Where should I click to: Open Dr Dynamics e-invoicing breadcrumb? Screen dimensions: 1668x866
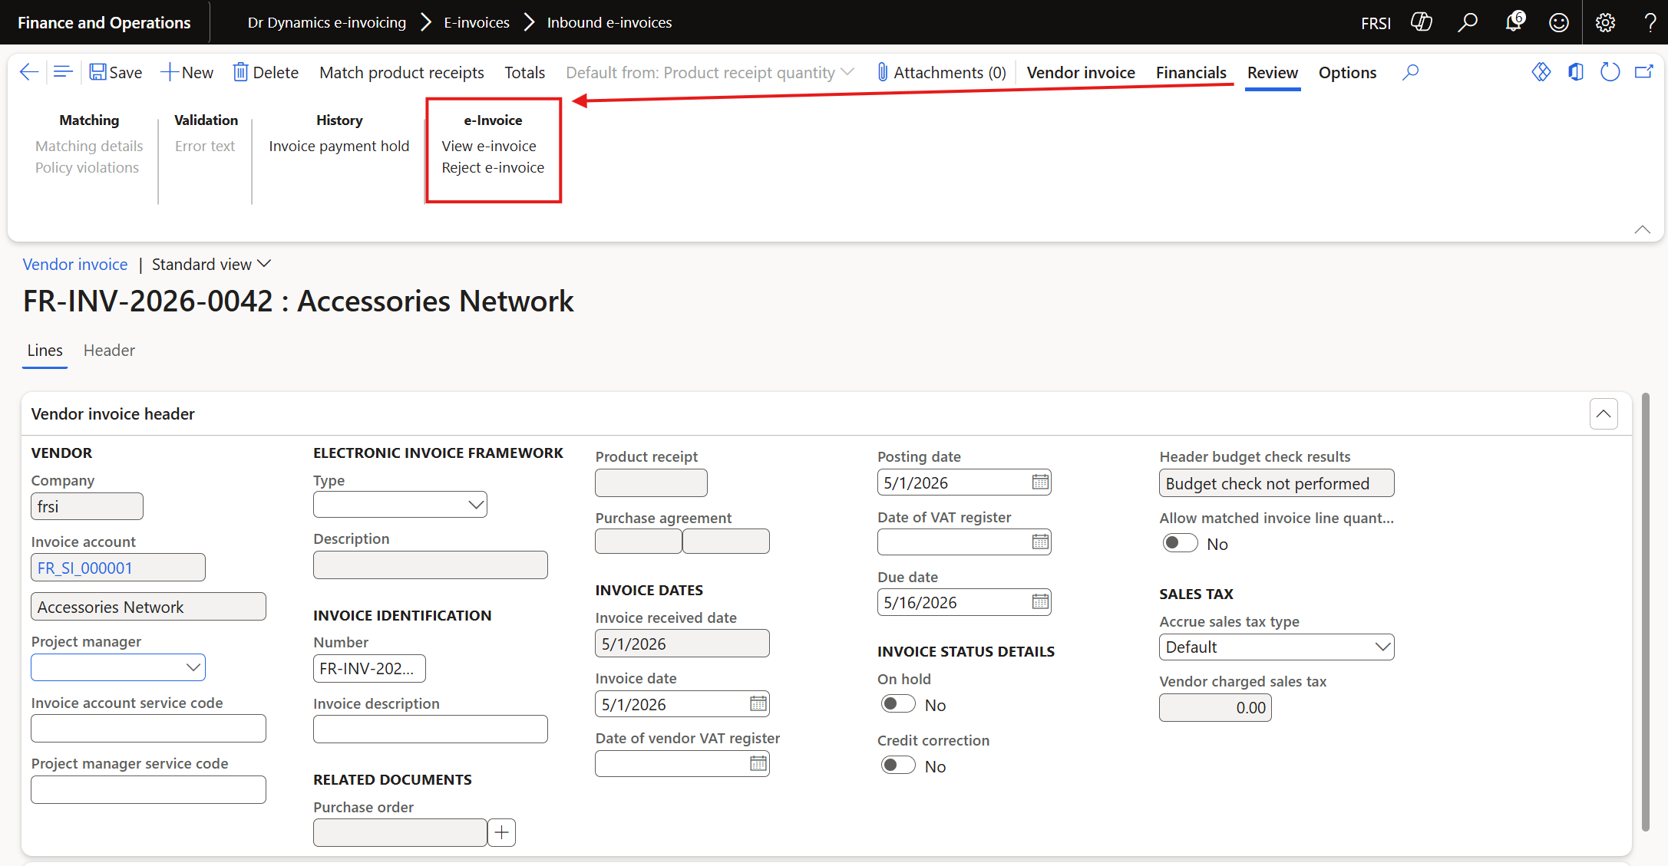[x=327, y=22]
